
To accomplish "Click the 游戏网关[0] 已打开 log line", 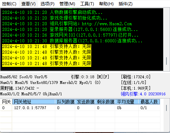I will pos(70,35).
